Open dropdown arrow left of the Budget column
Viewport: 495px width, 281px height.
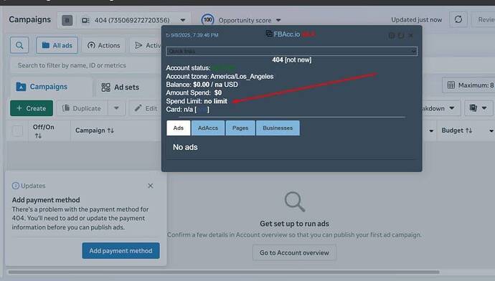pos(431,130)
